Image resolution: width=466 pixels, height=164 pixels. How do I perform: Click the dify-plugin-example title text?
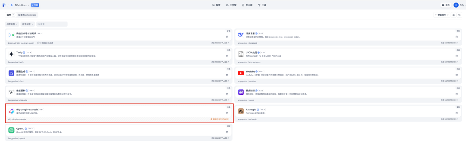click(x=27, y=109)
